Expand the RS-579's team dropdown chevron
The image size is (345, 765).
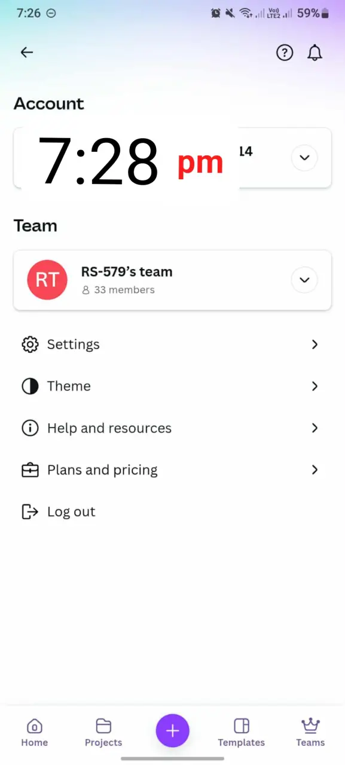pyautogui.click(x=304, y=280)
